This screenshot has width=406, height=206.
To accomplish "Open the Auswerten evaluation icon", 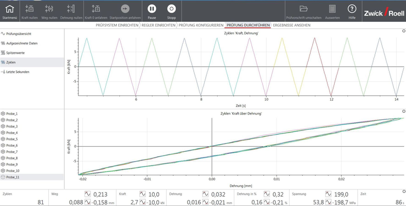I will click(x=332, y=9).
